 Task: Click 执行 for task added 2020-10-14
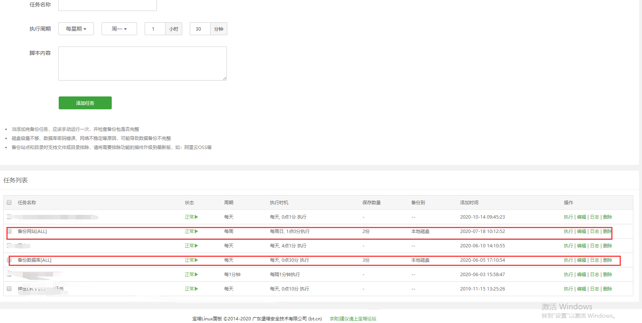[568, 217]
